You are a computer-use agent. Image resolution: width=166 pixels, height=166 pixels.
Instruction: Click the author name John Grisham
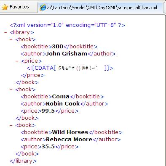pyautogui.click(x=67, y=54)
